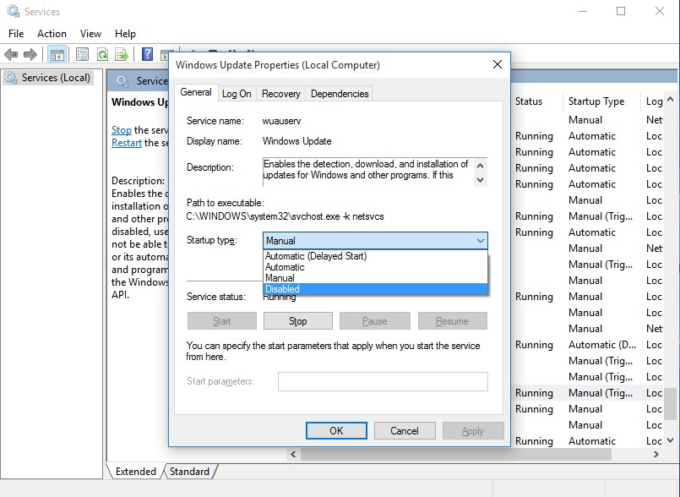Click the svchost.exe executable path text
The height and width of the screenshot is (497, 680).
pyautogui.click(x=286, y=216)
